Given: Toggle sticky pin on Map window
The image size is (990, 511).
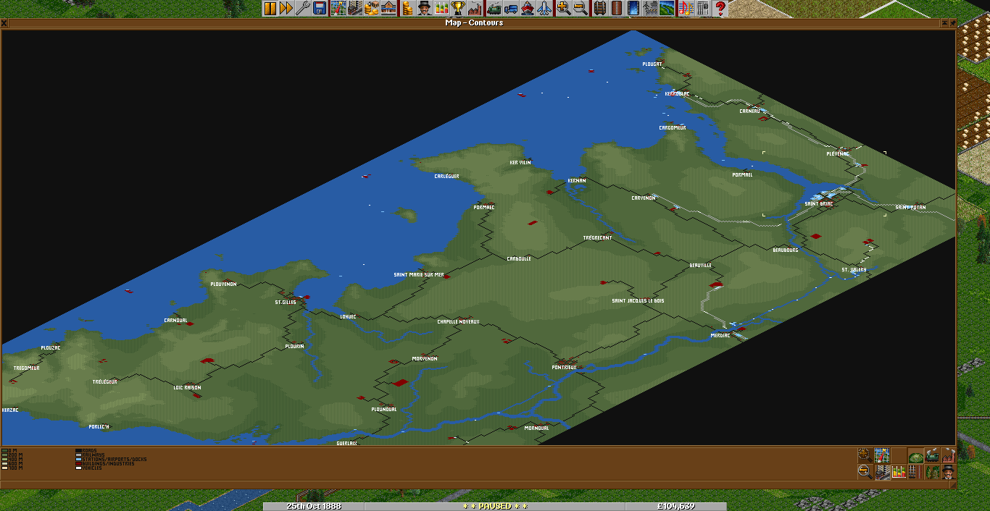Looking at the screenshot, I should click(952, 22).
